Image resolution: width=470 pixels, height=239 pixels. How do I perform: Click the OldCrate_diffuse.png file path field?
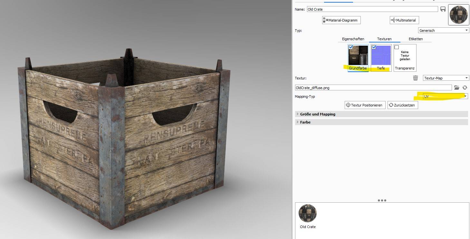[373, 87]
